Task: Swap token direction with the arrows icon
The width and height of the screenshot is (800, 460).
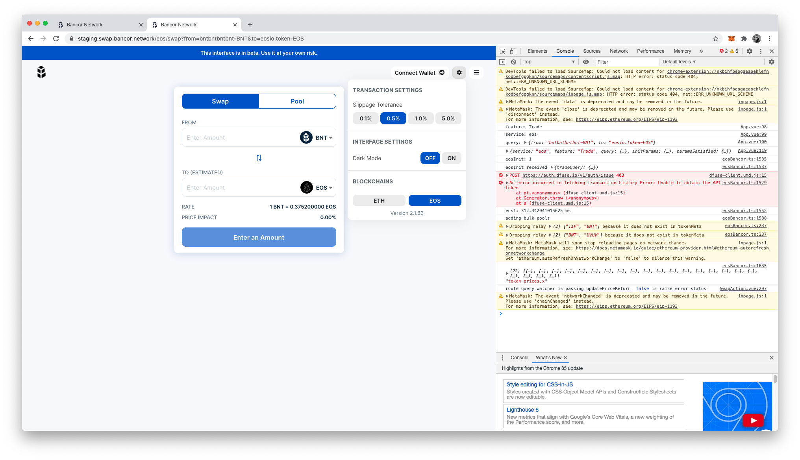Action: (x=259, y=158)
